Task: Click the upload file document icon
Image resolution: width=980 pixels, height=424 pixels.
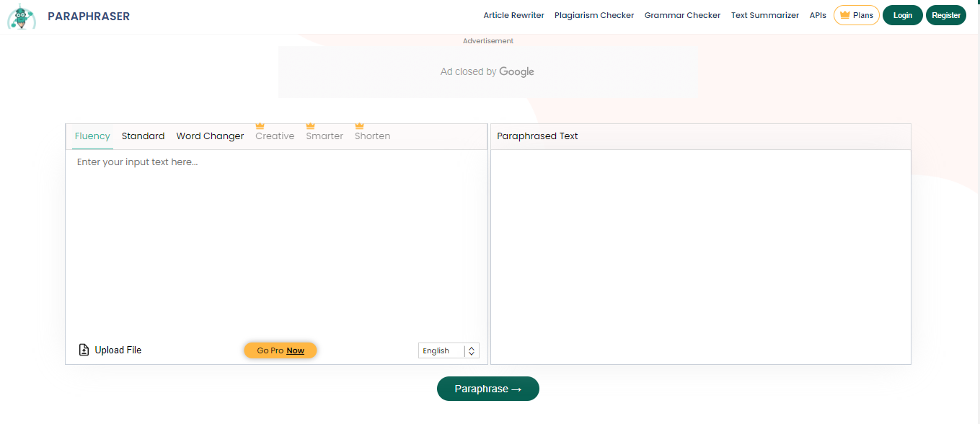Action: pos(84,350)
